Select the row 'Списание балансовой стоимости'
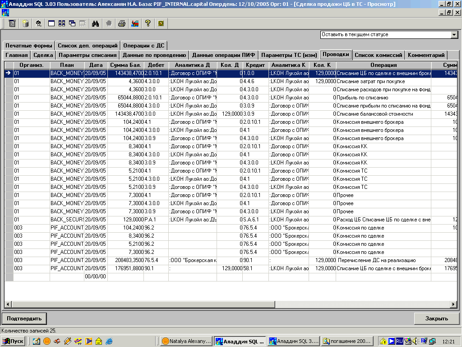The width and height of the screenshot is (462, 347). [231, 113]
